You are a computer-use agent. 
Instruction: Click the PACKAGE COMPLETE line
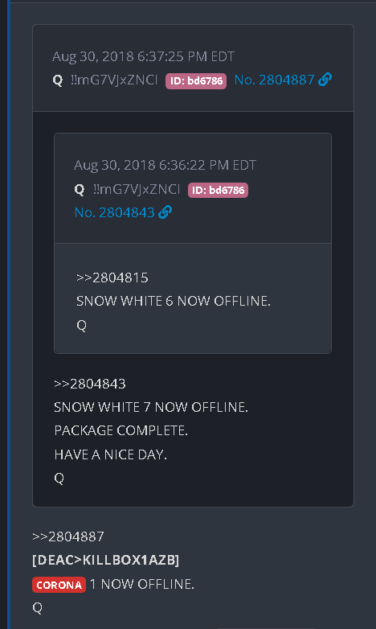(121, 430)
